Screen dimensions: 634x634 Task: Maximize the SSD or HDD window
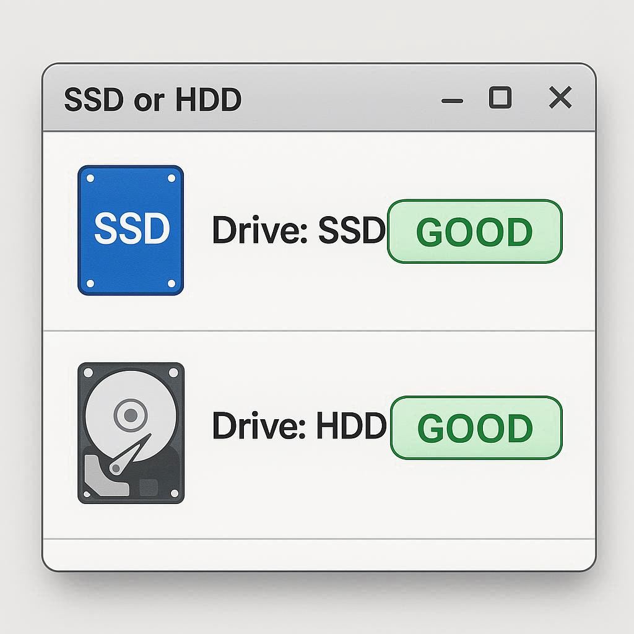pyautogui.click(x=500, y=98)
